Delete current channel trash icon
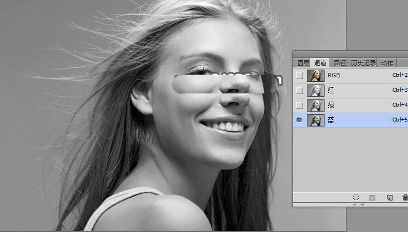The width and height of the screenshot is (408, 232). click(x=405, y=198)
